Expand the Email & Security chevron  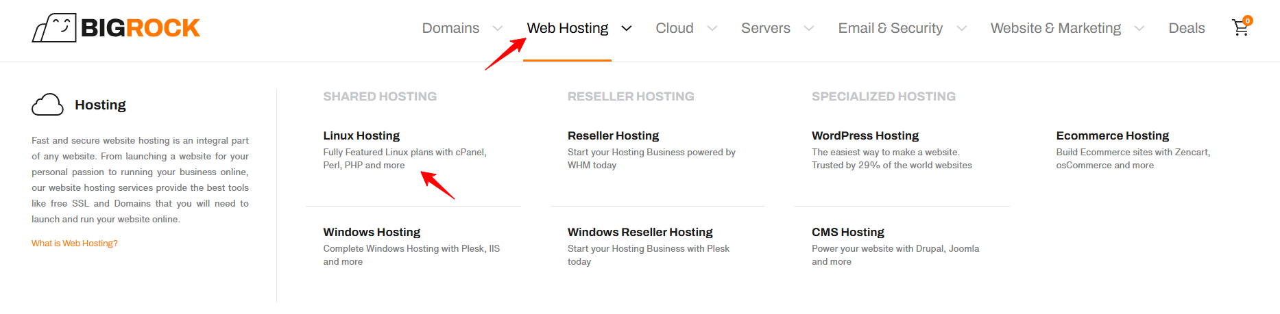[x=962, y=29]
